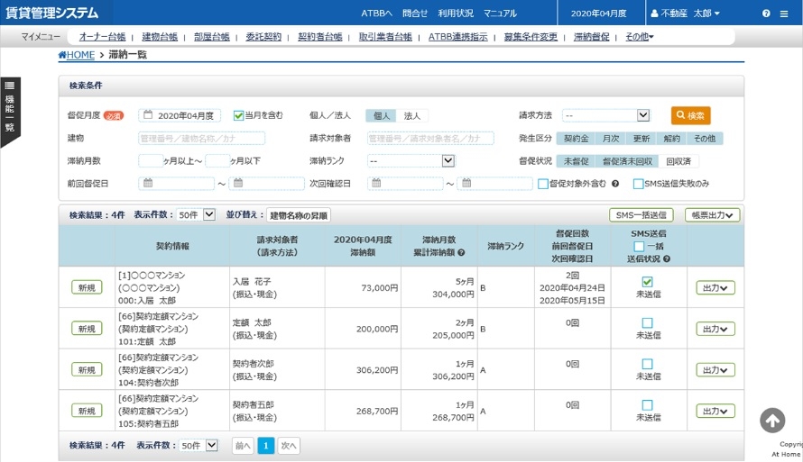Open calendar for 前回督促日 start date
This screenshot has width=803, height=462.
coord(148,183)
